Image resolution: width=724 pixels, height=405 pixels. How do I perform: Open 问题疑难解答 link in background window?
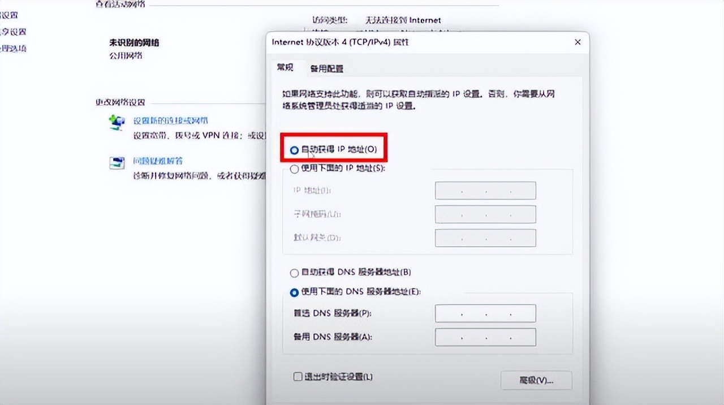tap(158, 162)
